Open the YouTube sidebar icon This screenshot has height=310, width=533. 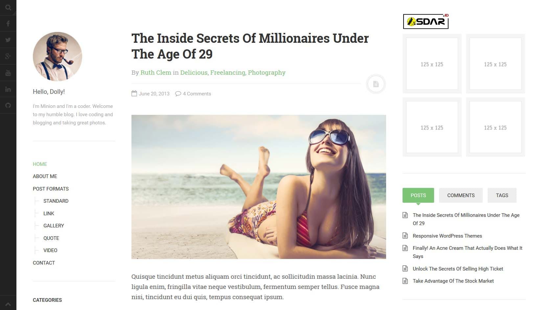tap(8, 73)
